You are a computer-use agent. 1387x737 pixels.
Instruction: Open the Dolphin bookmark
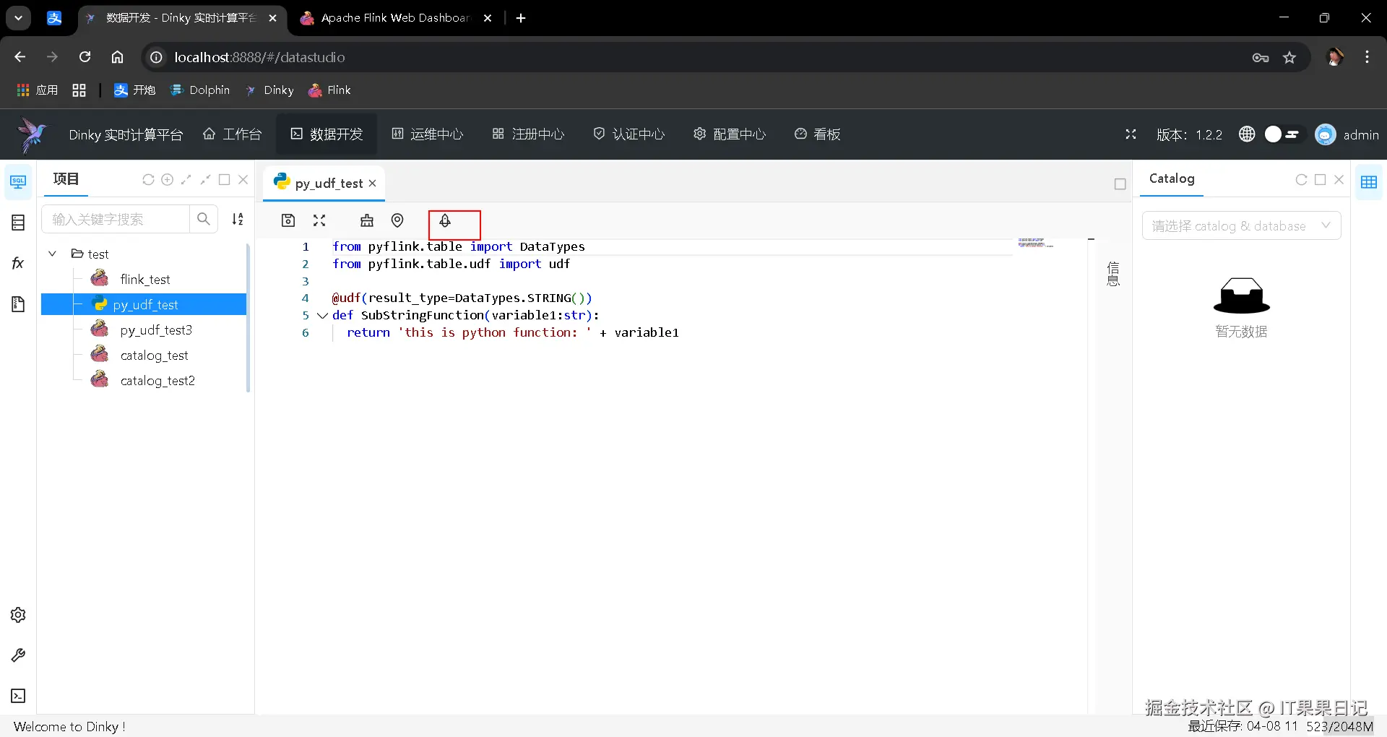click(x=199, y=90)
